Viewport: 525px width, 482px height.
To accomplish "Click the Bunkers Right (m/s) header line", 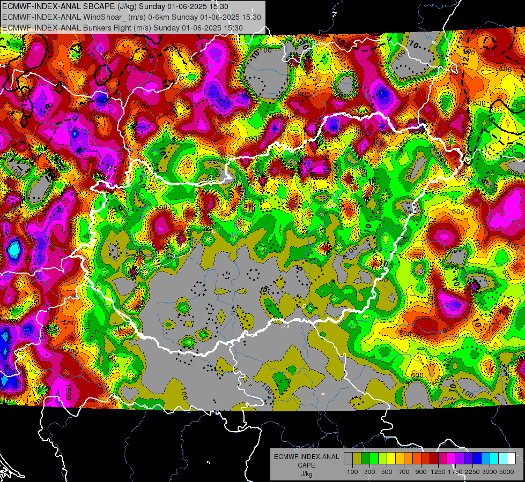I will coord(122,28).
